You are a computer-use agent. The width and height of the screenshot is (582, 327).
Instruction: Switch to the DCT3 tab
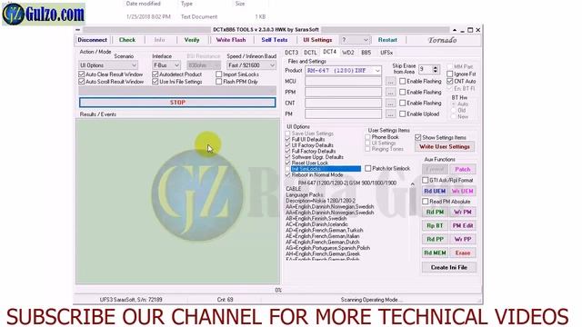coord(291,53)
